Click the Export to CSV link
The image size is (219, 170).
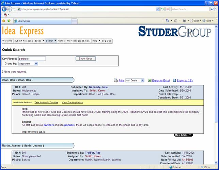click(185, 81)
